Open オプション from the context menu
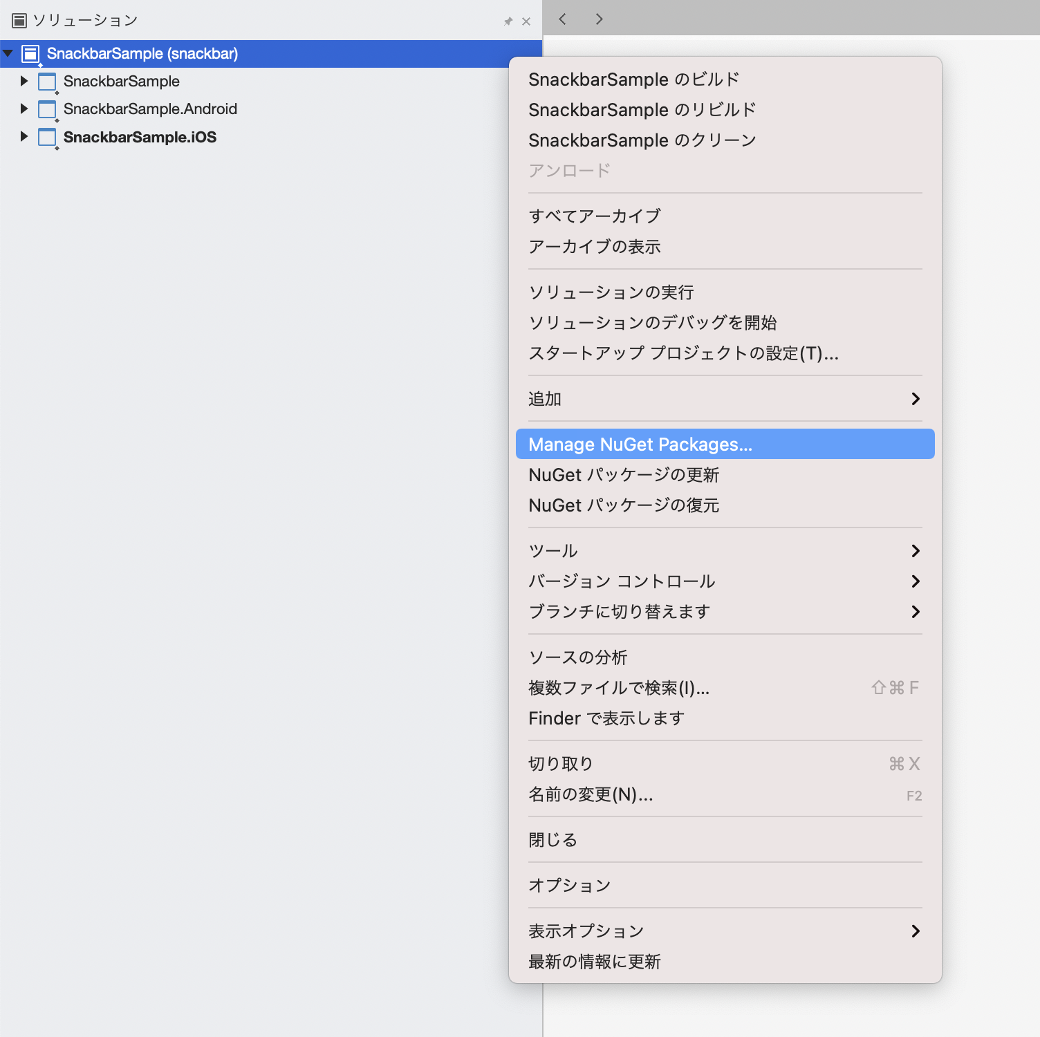 [x=725, y=886]
